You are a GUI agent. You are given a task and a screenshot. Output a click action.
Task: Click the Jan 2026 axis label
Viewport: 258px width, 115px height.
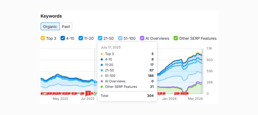[x=169, y=99]
